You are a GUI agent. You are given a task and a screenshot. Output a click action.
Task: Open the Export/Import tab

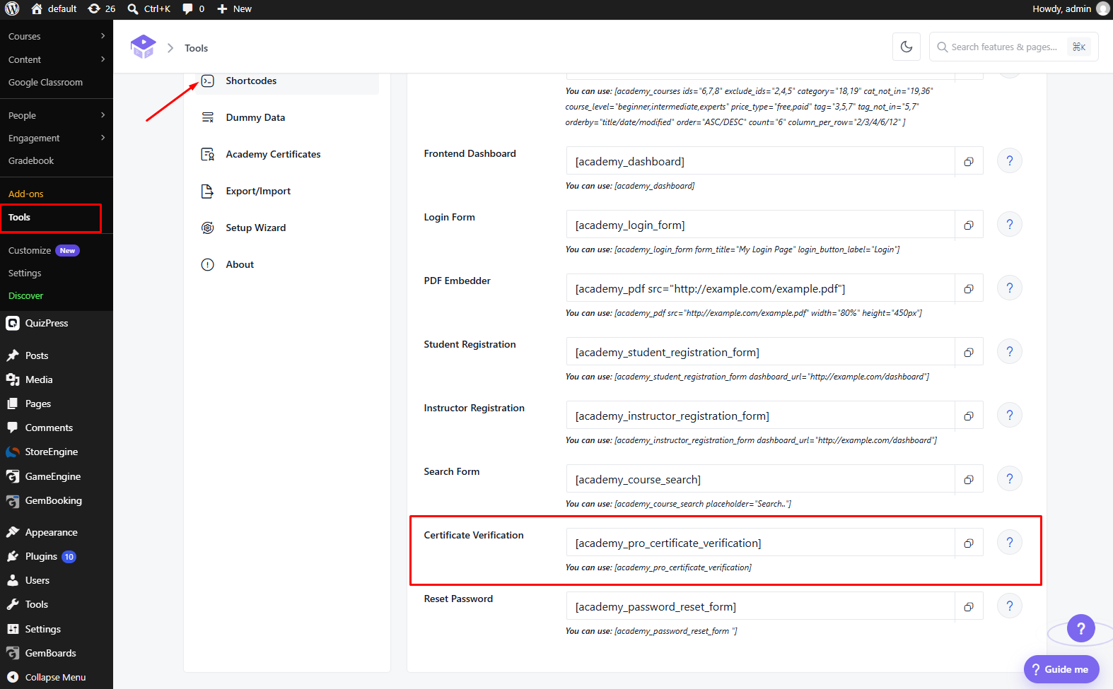287,191
